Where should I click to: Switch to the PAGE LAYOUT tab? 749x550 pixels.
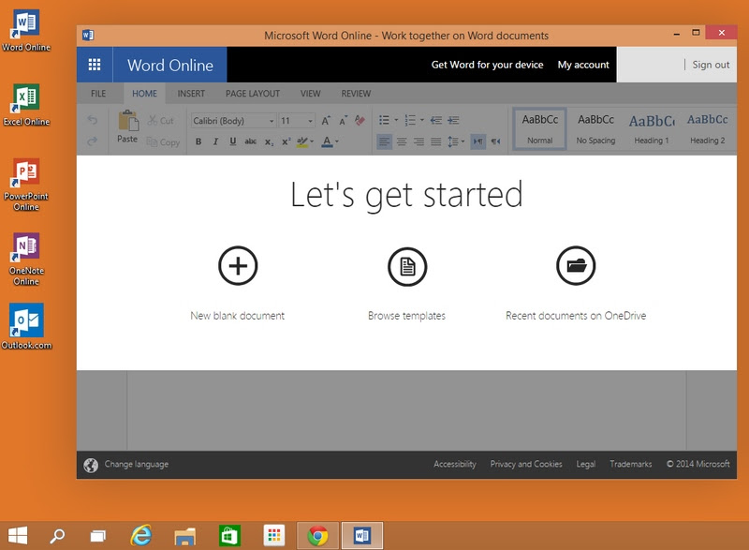(253, 94)
